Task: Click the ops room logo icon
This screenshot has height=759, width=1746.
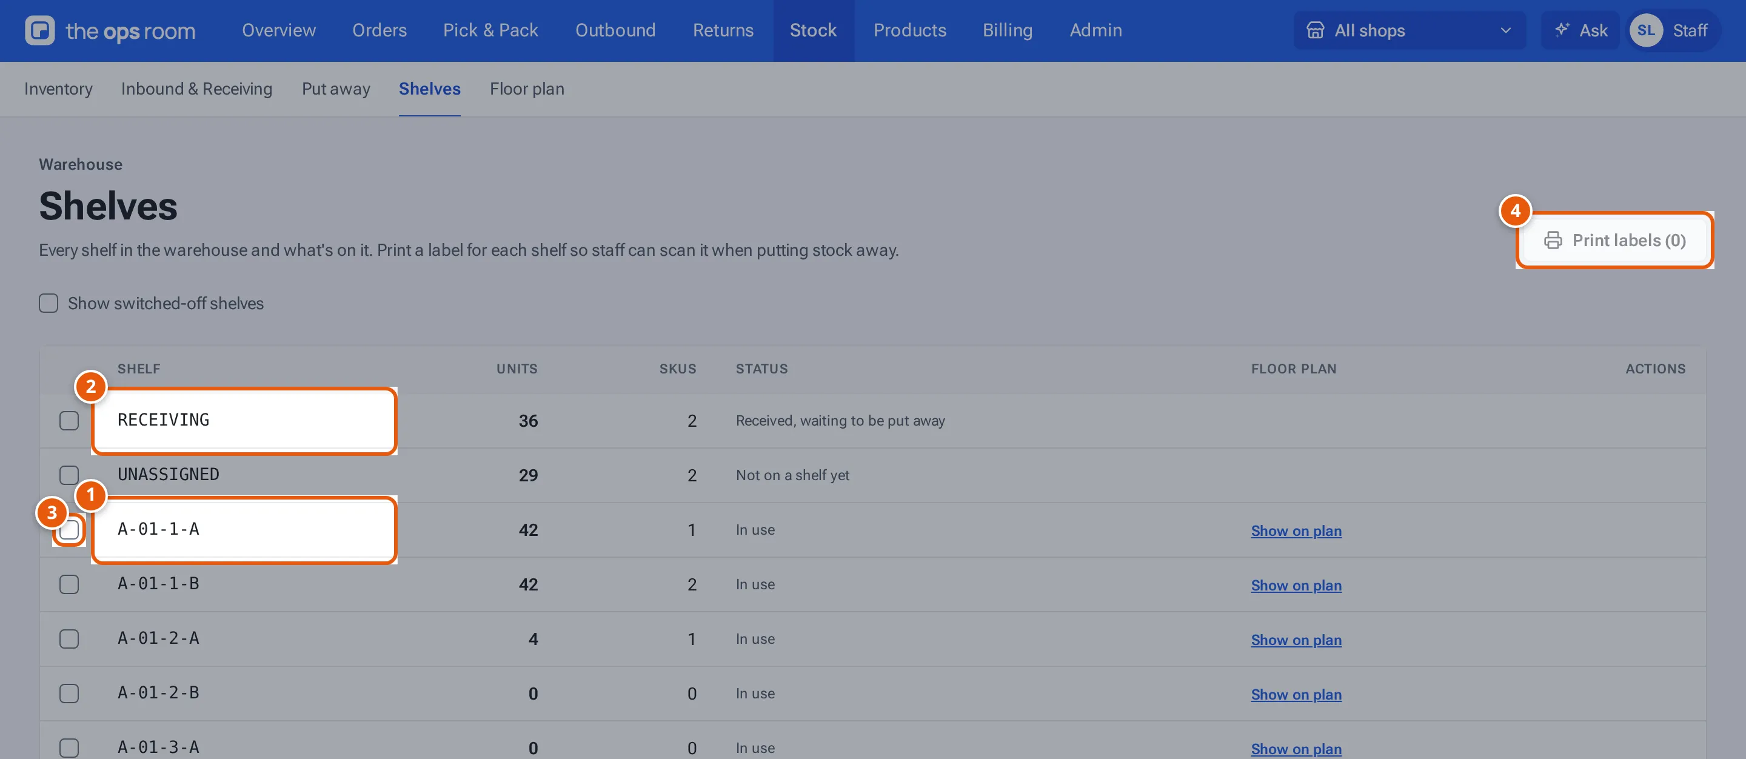Action: pyautogui.click(x=40, y=30)
